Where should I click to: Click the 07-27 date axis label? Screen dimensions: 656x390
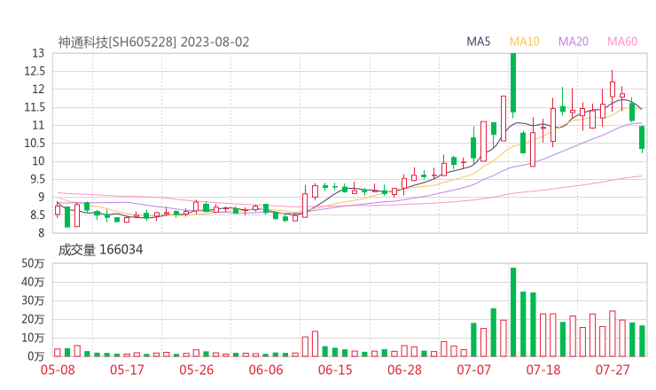pyautogui.click(x=613, y=370)
